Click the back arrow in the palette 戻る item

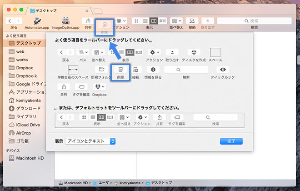(x=61, y=52)
